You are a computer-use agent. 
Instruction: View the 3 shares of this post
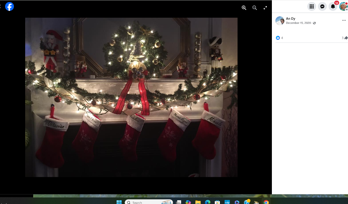pos(344,38)
